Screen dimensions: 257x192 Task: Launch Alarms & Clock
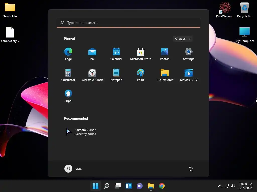tap(92, 75)
